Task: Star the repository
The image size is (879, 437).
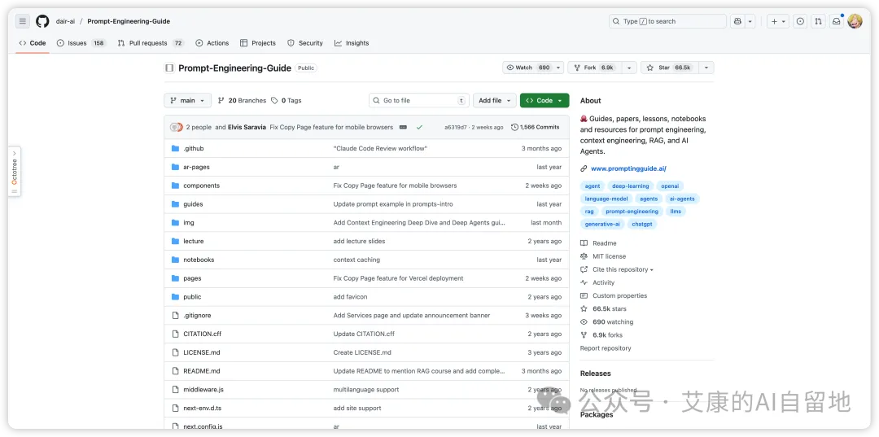Action: [x=670, y=68]
